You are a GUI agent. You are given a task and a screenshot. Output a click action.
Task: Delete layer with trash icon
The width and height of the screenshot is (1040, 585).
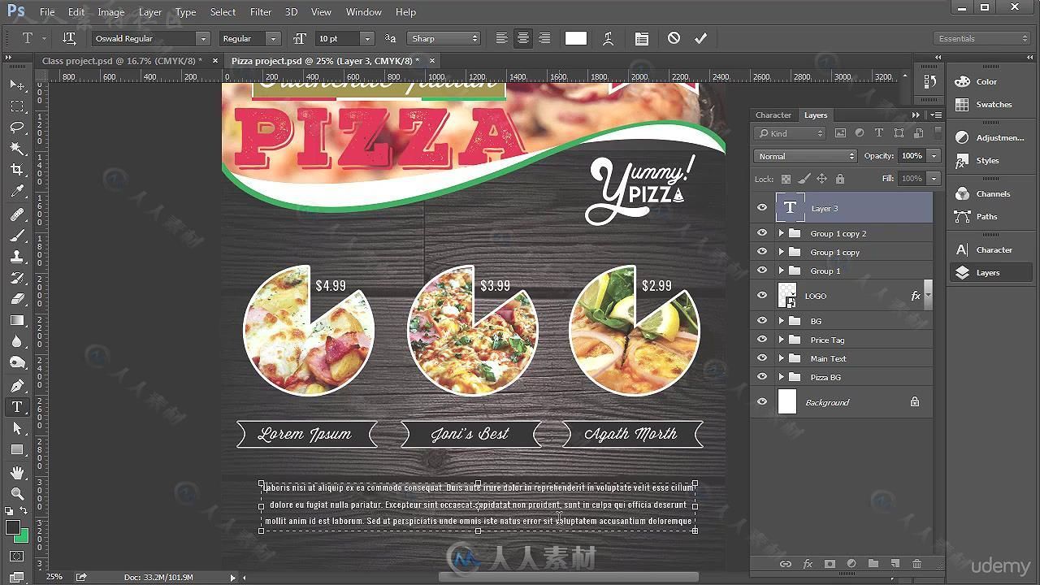[x=916, y=563]
